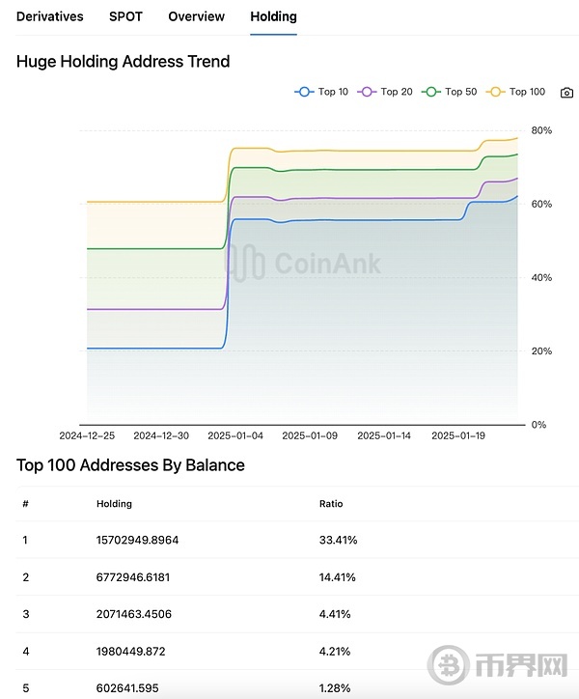Click the Huge Holding Address Trend heading
This screenshot has height=699, width=579.
click(123, 62)
